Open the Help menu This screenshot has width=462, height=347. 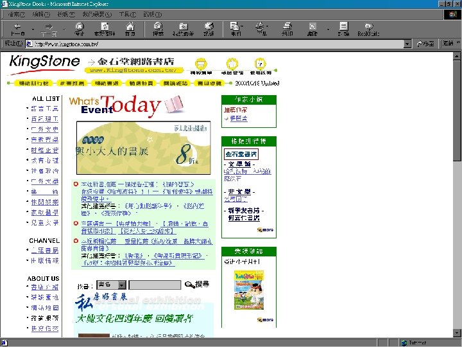coord(152,14)
